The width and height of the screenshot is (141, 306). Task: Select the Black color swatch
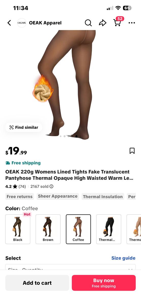pos(18,229)
